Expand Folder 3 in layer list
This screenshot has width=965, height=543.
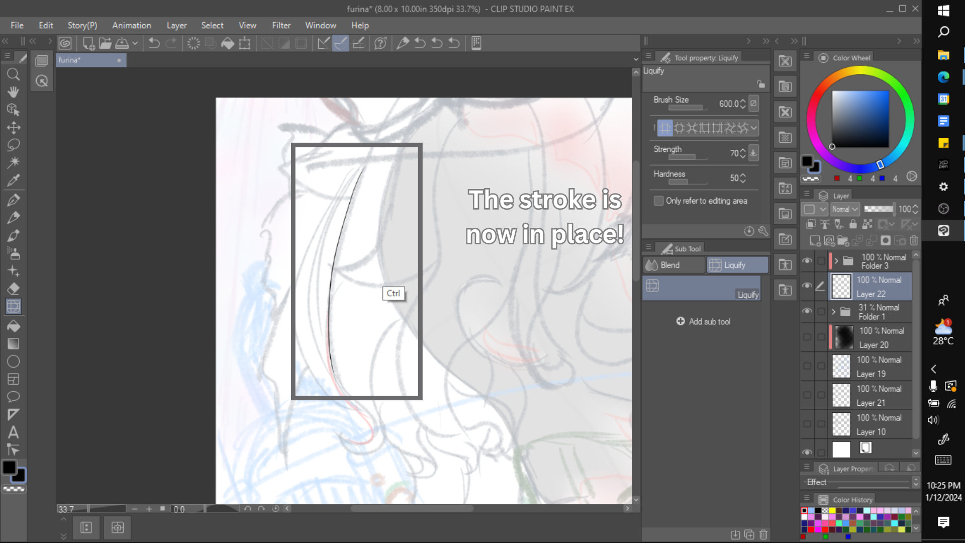tap(836, 261)
